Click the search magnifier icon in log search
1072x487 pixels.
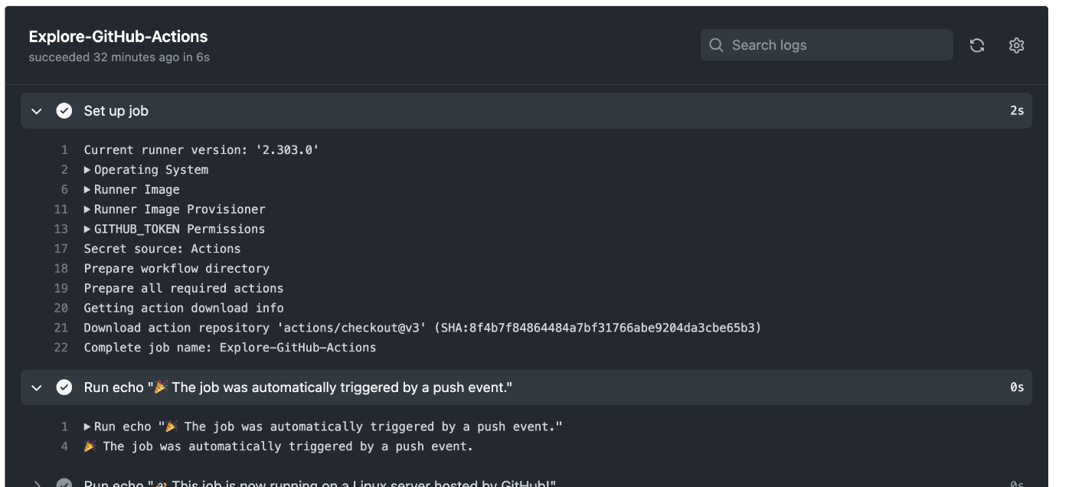point(716,44)
